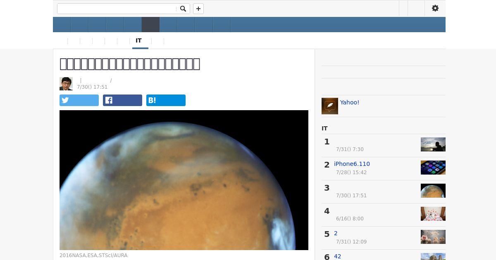
Task: Click ranking date 6/16() 8:00
Action: tap(350, 219)
